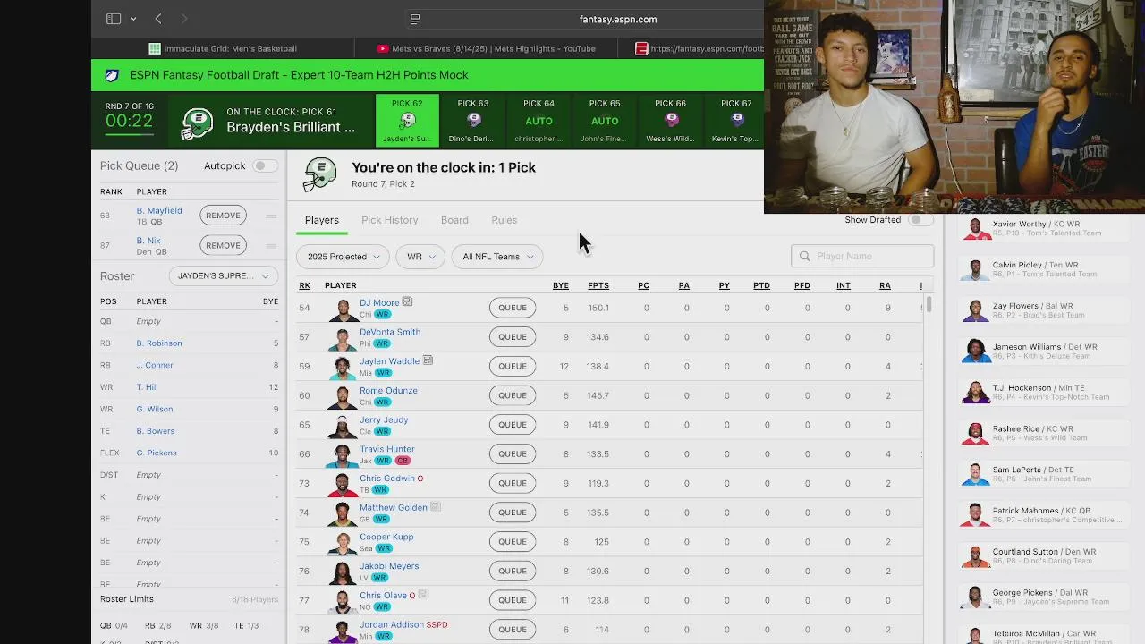Grab the reorder handle for B. Nix

coord(271,245)
